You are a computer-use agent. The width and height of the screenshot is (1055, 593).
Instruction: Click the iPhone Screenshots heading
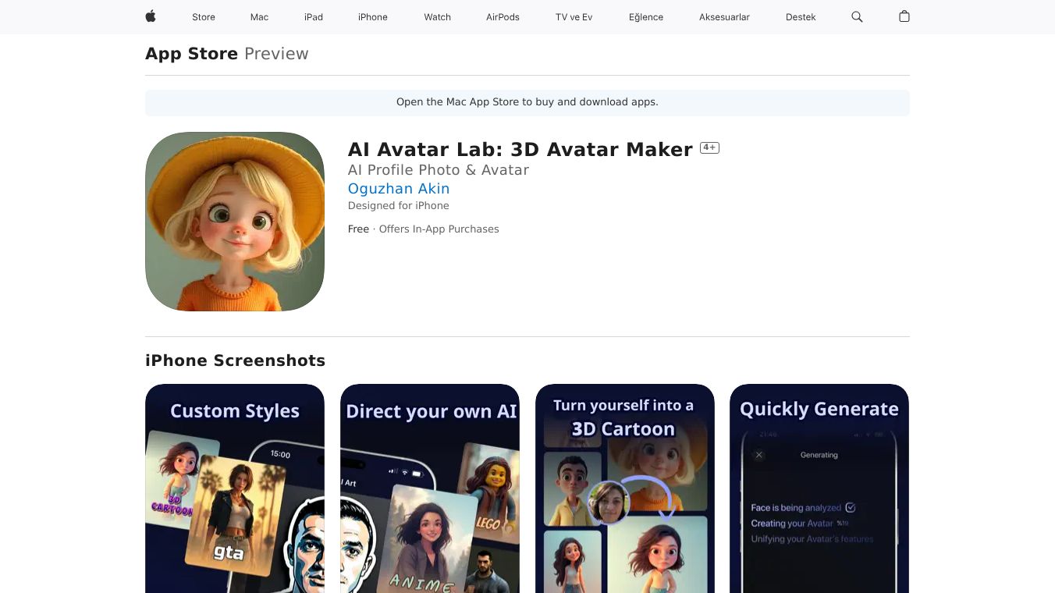click(x=235, y=360)
